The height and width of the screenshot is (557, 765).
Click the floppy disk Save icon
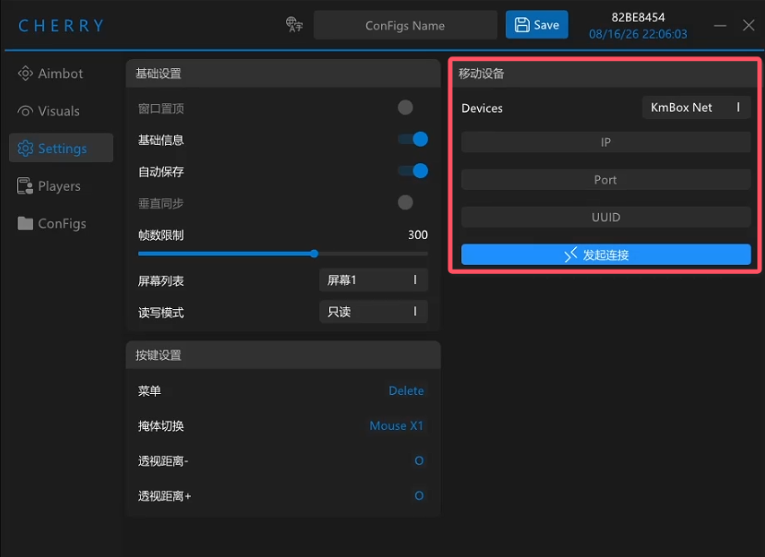coord(522,25)
